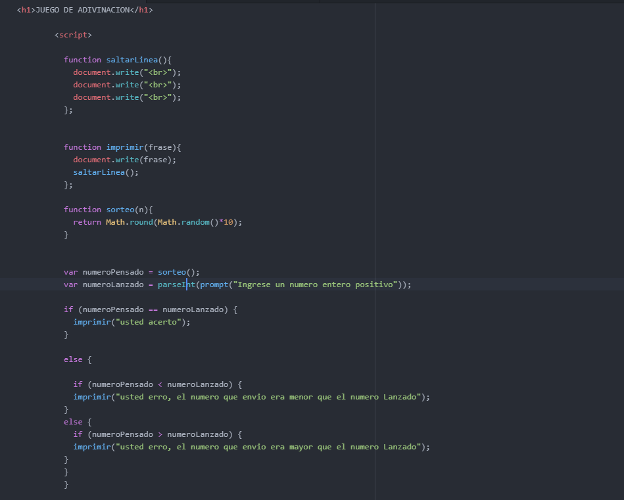The height and width of the screenshot is (500, 624).
Task: Click the heading text JUEGO DE ADIVINACION
Action: (x=82, y=10)
